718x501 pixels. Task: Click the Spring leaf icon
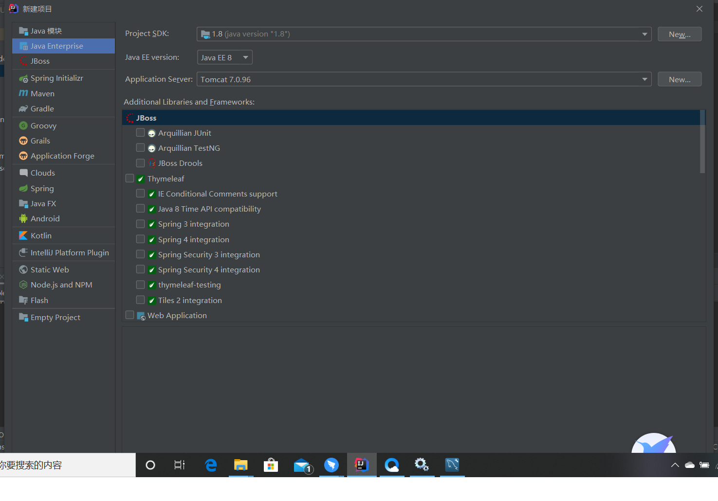[23, 188]
